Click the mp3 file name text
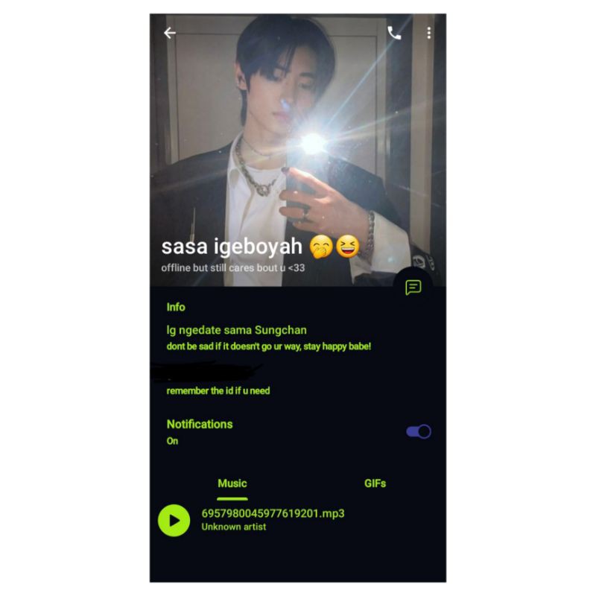The image size is (596, 596). 273,513
